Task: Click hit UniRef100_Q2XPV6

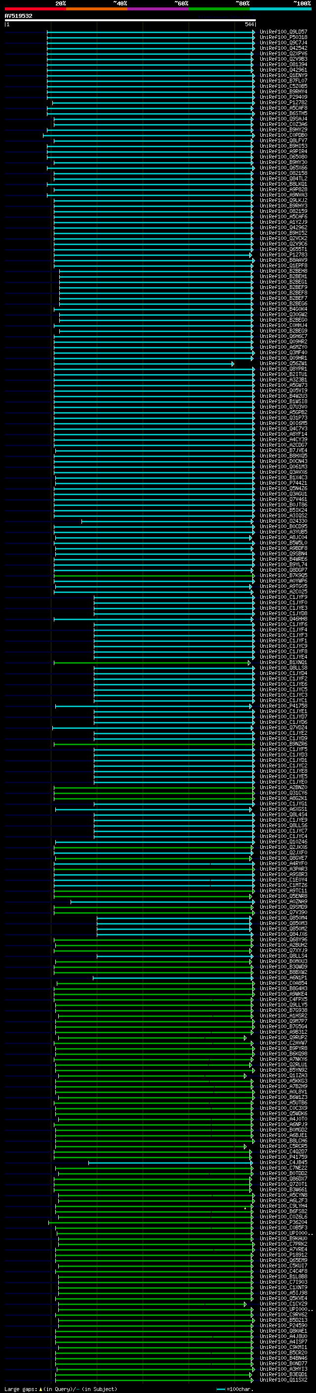Action: (x=283, y=53)
